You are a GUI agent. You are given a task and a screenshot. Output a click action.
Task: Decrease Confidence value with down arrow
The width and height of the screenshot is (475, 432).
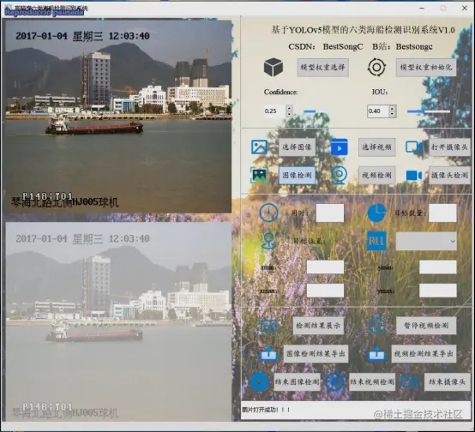(289, 114)
